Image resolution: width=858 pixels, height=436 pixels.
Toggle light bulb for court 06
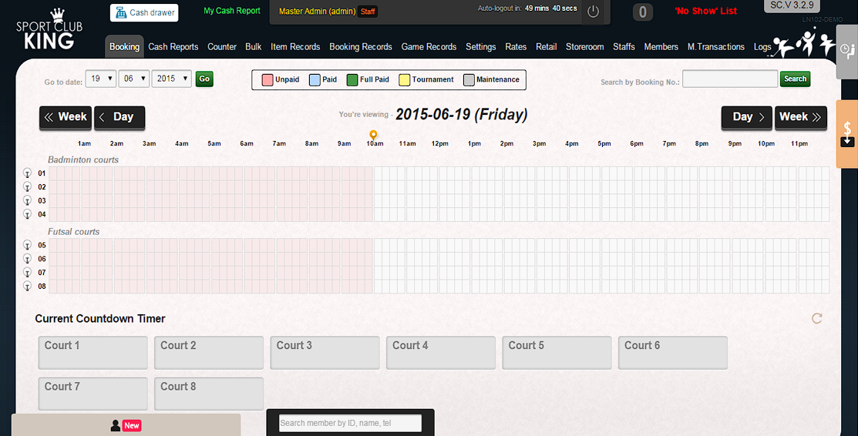point(28,259)
